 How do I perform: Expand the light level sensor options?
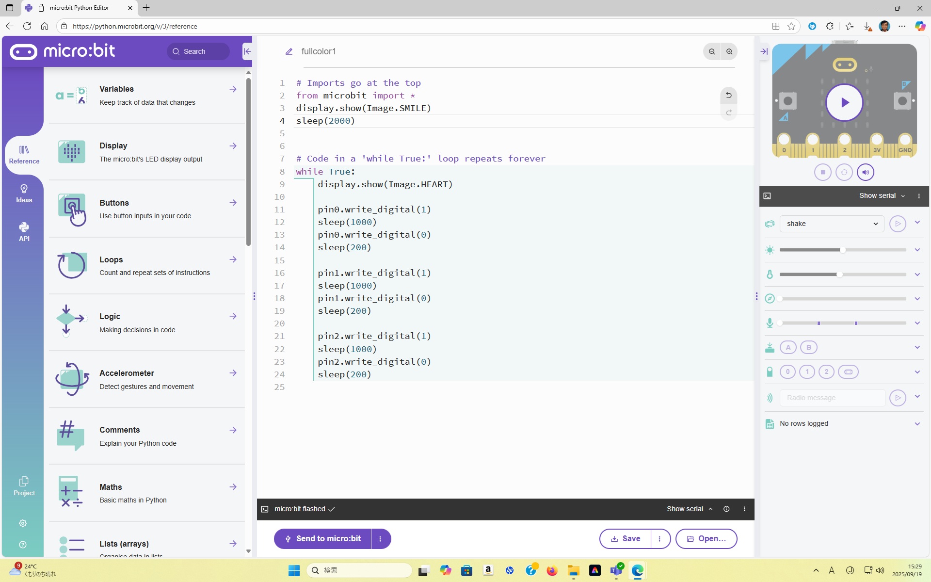(917, 250)
